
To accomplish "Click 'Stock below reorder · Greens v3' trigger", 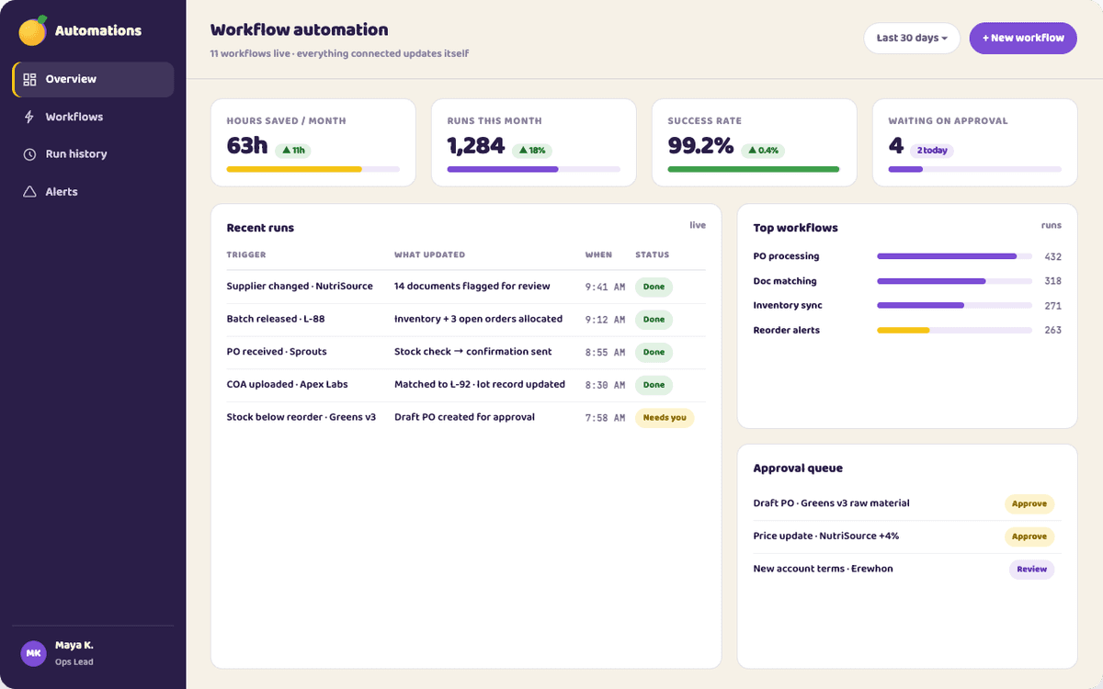I will click(301, 417).
